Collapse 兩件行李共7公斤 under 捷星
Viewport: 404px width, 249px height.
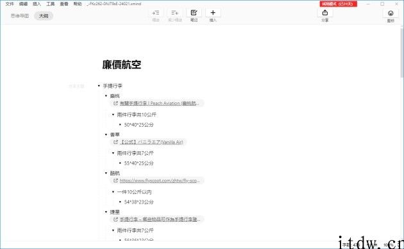[x=113, y=230]
